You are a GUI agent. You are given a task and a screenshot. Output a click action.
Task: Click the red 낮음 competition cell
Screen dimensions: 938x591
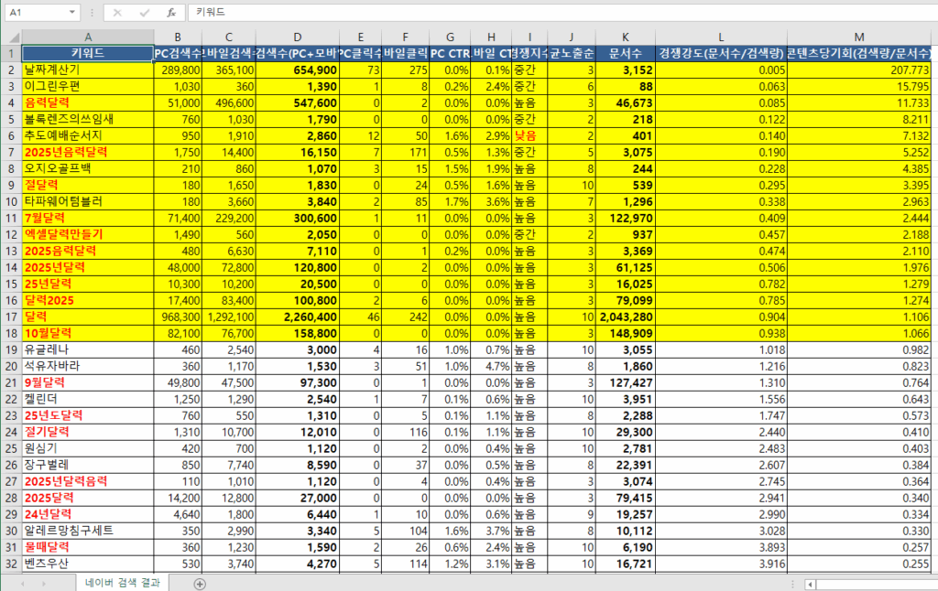pos(529,135)
